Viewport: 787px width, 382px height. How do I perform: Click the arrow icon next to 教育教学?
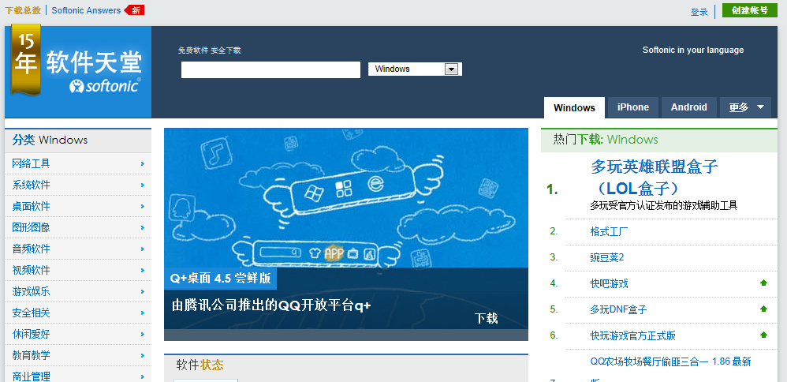pos(143,355)
